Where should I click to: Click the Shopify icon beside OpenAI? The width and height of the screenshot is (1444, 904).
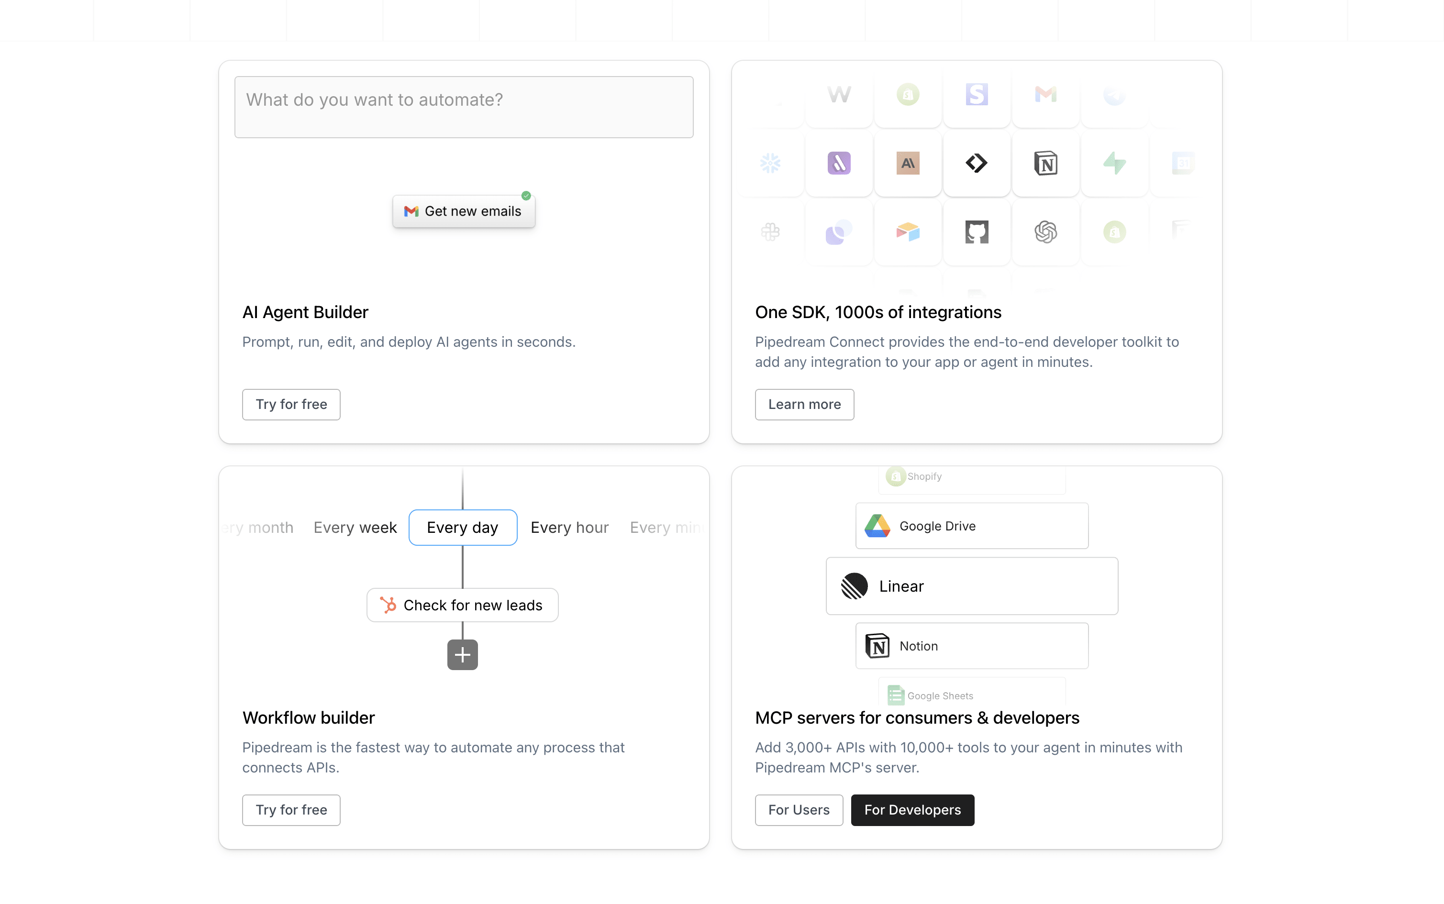(1114, 232)
